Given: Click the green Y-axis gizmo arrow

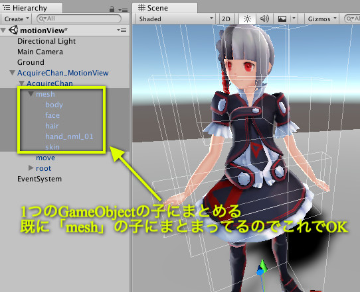Looking at the screenshot, I should 264,266.
